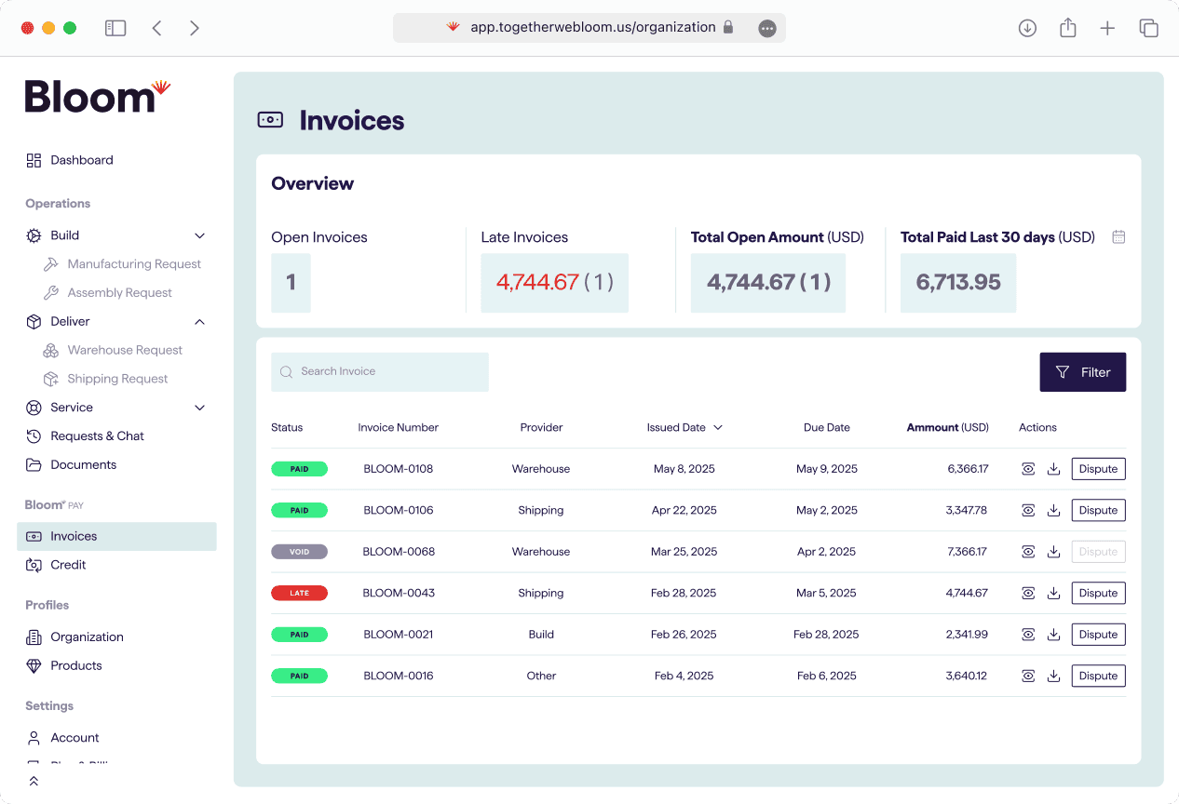Image resolution: width=1179 pixels, height=804 pixels.
Task: Show browser tab overview icon
Action: coord(1149,28)
